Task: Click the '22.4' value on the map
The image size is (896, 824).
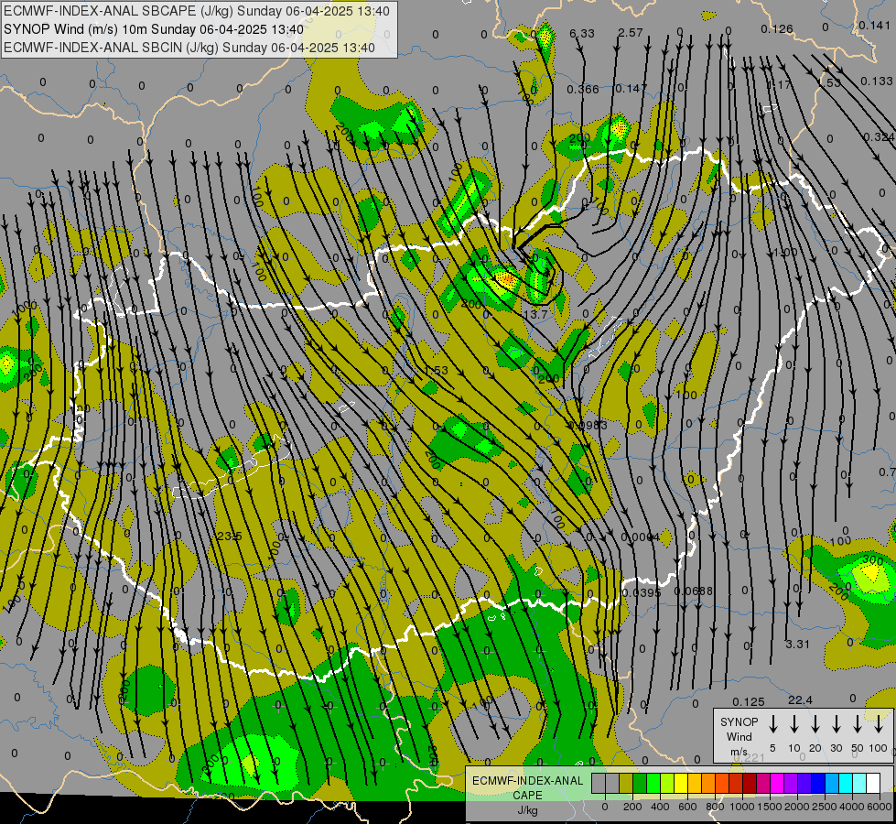Action: coord(800,699)
